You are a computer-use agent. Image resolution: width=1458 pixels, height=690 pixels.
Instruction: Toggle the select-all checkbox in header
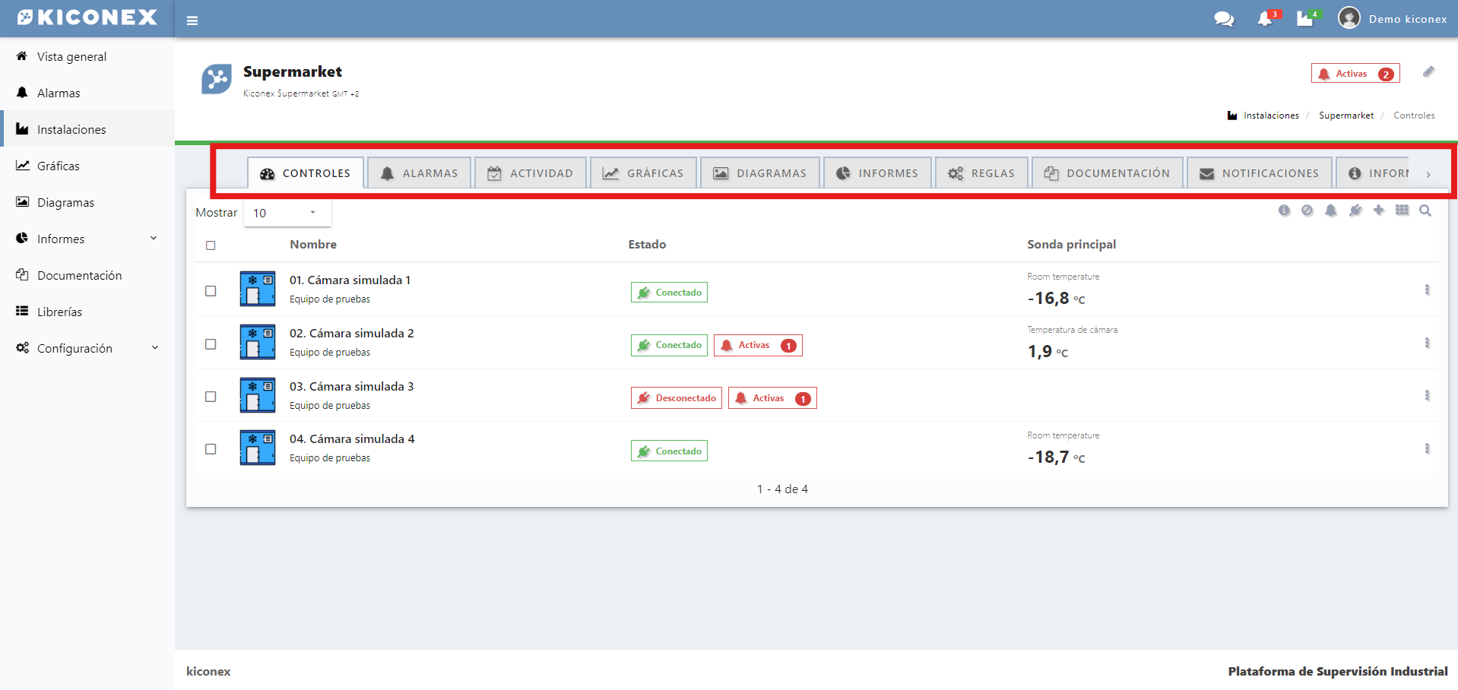(211, 245)
